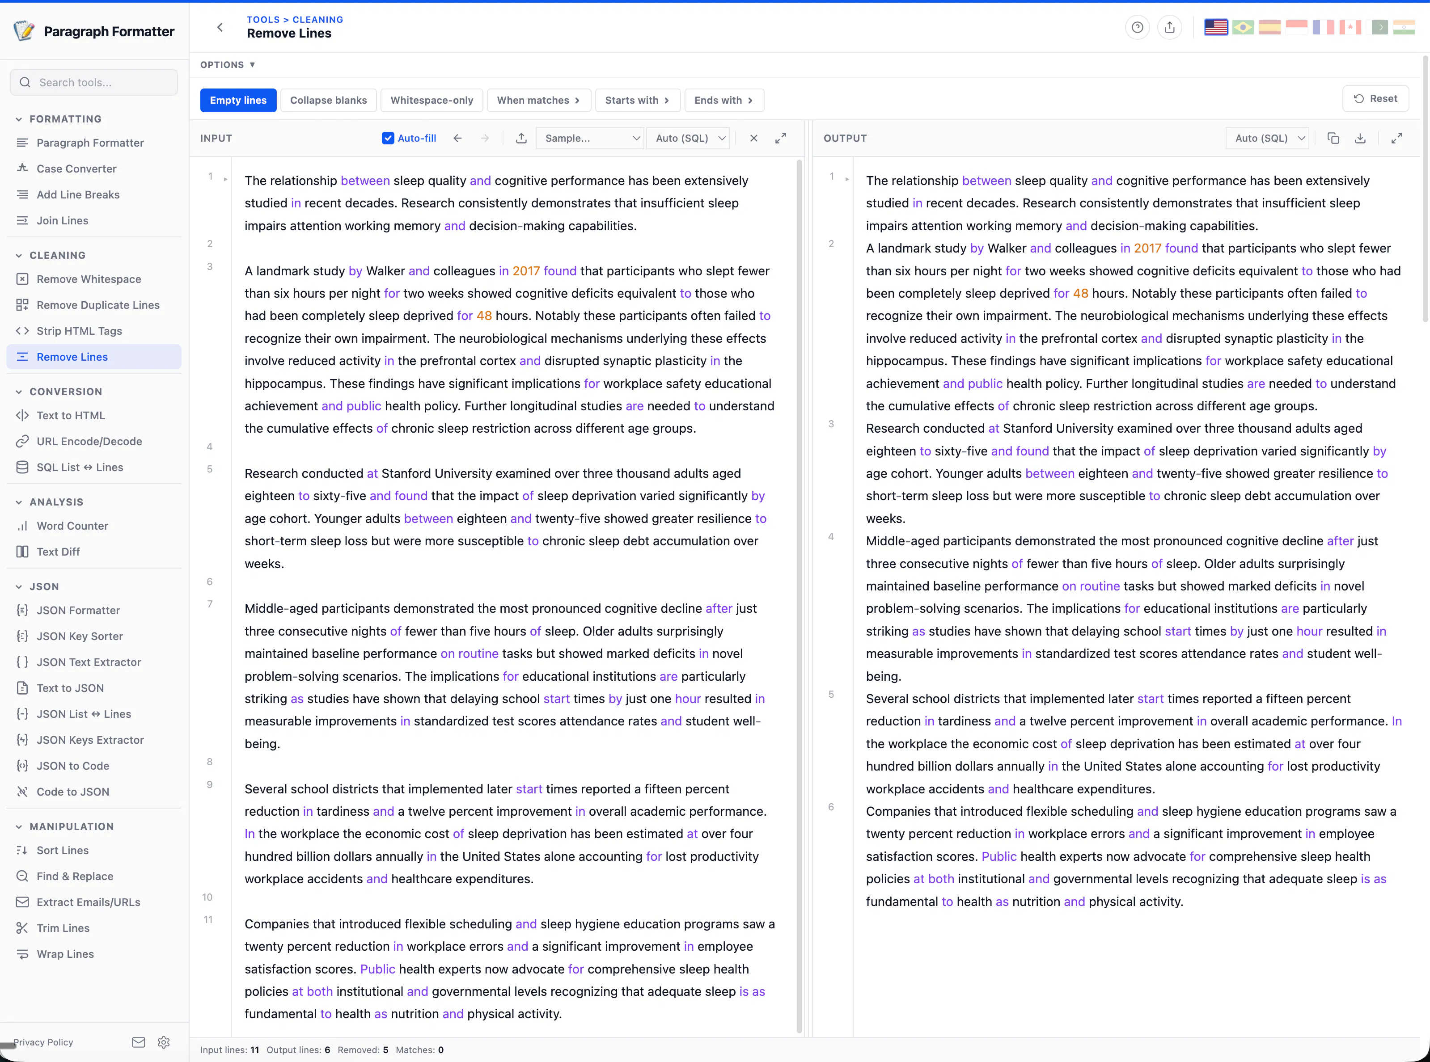Open the Starts with submenu
The width and height of the screenshot is (1430, 1062).
point(638,100)
